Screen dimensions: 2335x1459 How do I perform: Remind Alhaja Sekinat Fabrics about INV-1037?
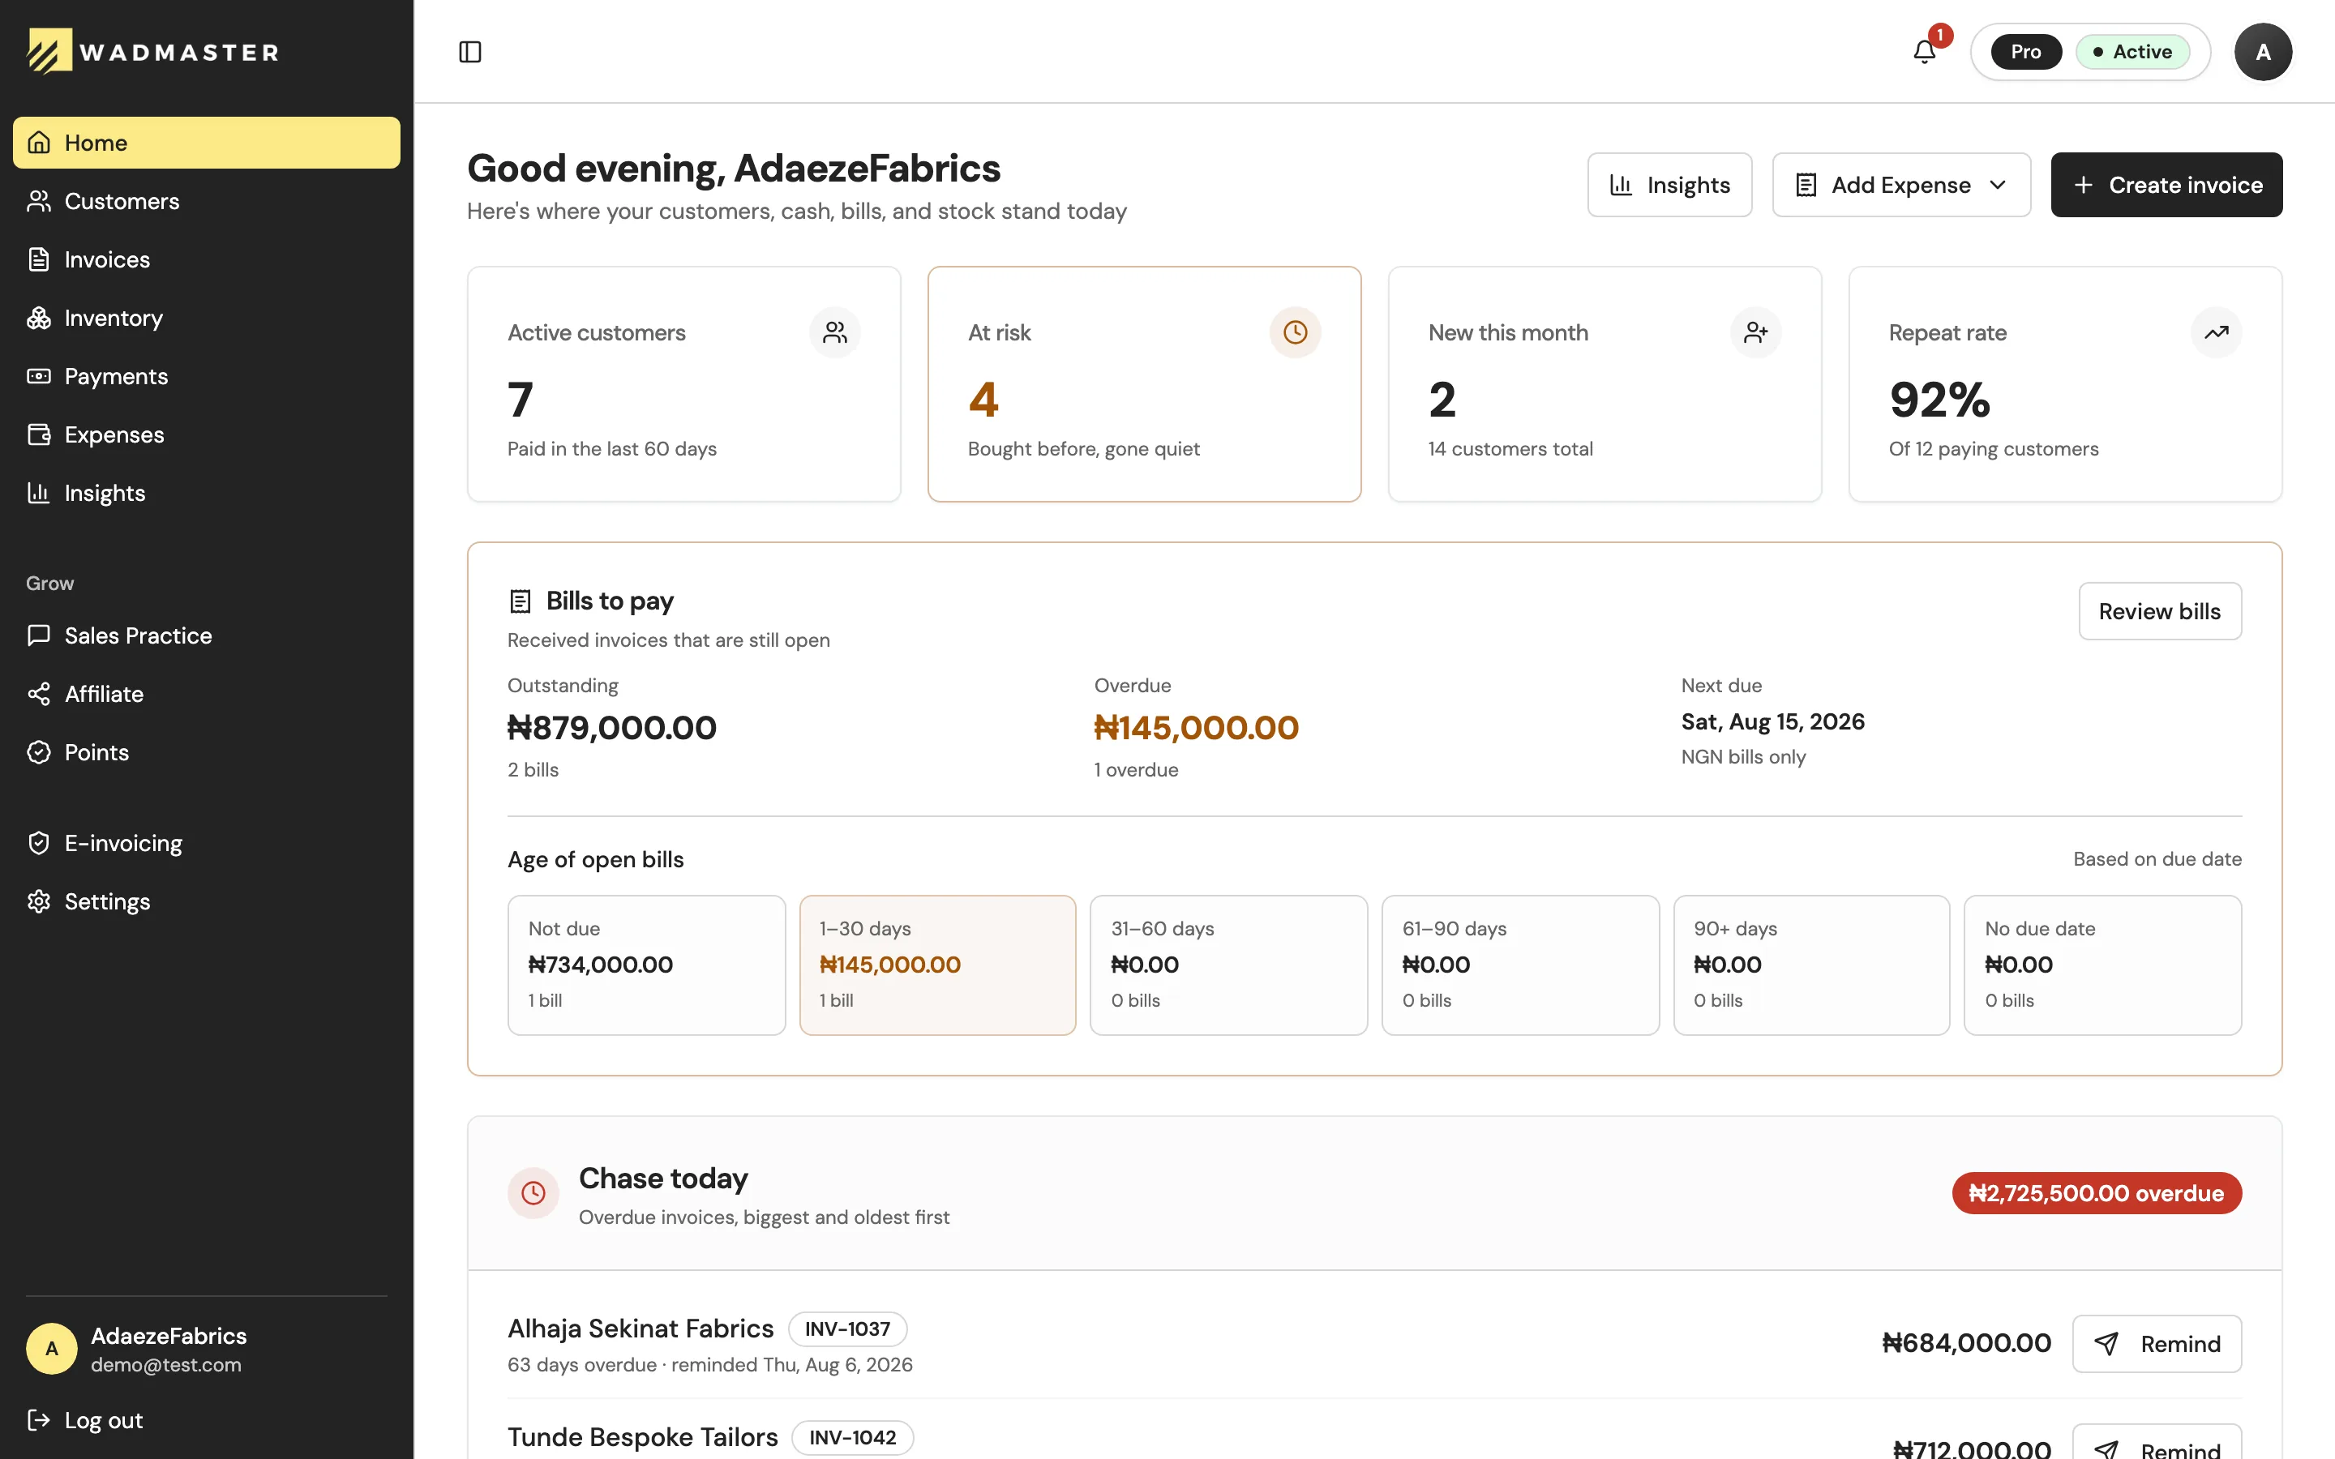point(2157,1344)
